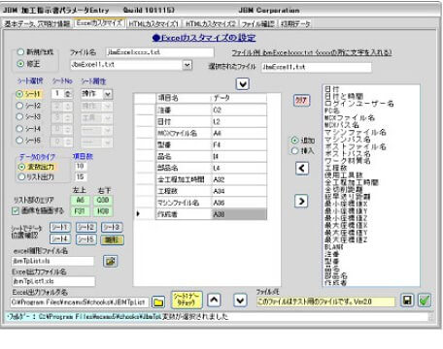The height and width of the screenshot is (349, 443).
Task: Click the Excel出力ファイル名 field
Action: point(53,281)
